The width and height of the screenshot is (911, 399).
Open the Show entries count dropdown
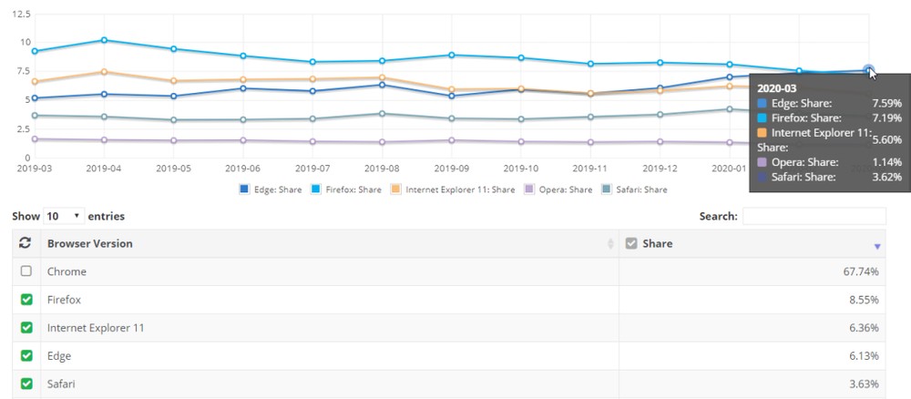click(64, 217)
